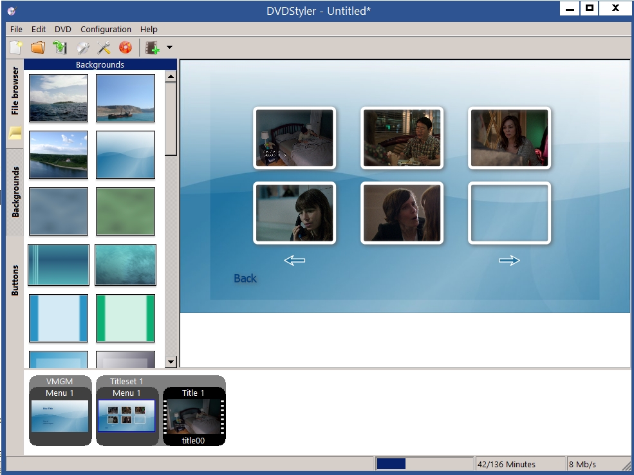The width and height of the screenshot is (634, 475).
Task: Switch to the Buttons side tab
Action: [x=15, y=280]
